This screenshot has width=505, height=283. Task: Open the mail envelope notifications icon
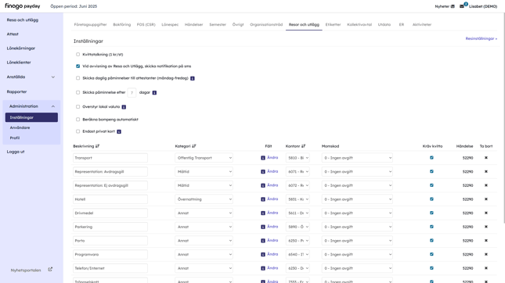point(462,6)
